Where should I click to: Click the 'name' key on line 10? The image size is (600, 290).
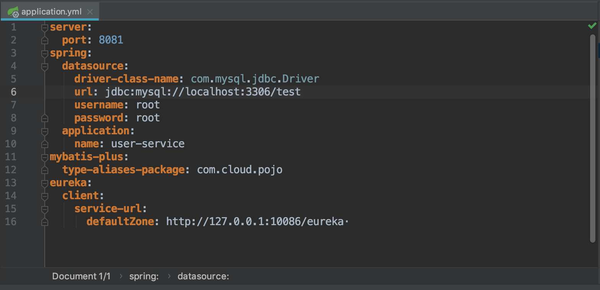[x=87, y=144]
